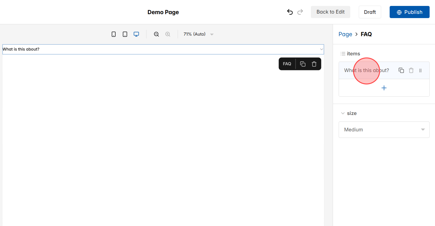The width and height of the screenshot is (435, 226).
Task: Open the Medium size dropdown
Action: (384, 129)
